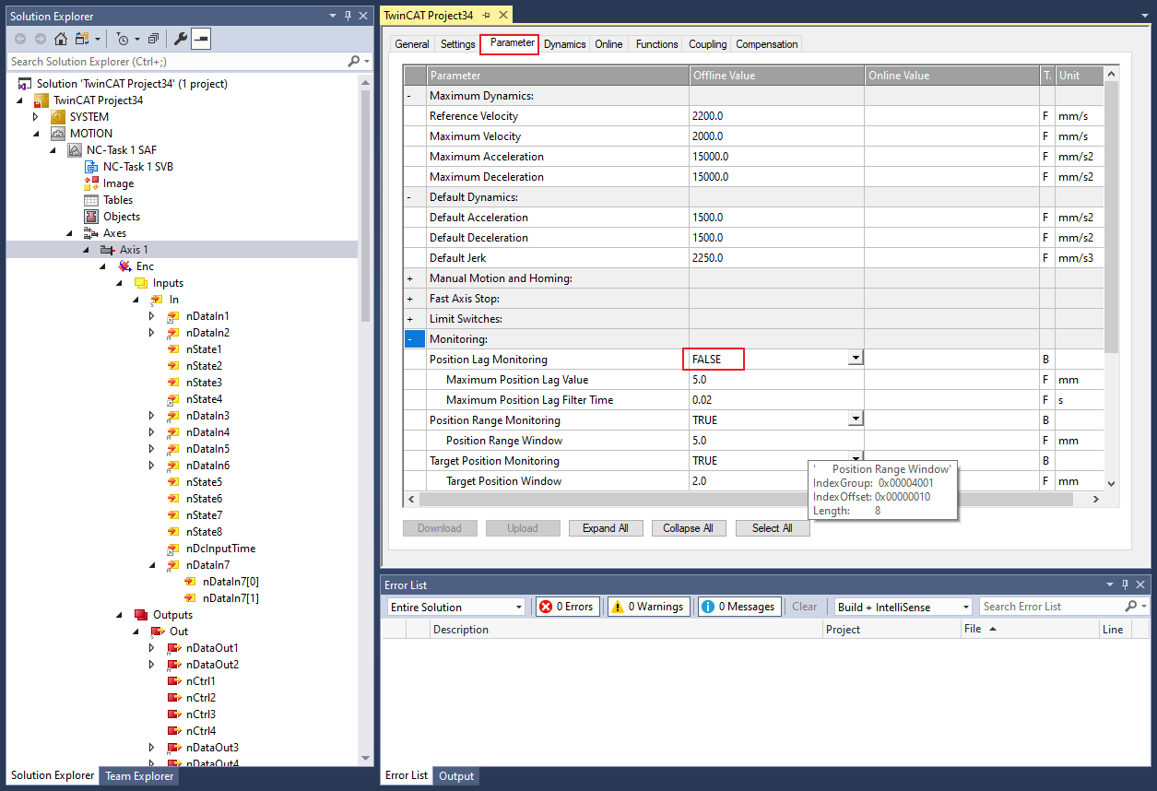The height and width of the screenshot is (791, 1157).
Task: Toggle the 0 Warnings filter
Action: click(x=648, y=607)
